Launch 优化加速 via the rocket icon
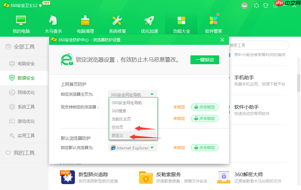Image resolution: width=301 pixels, height=190 pixels. [x=149, y=20]
